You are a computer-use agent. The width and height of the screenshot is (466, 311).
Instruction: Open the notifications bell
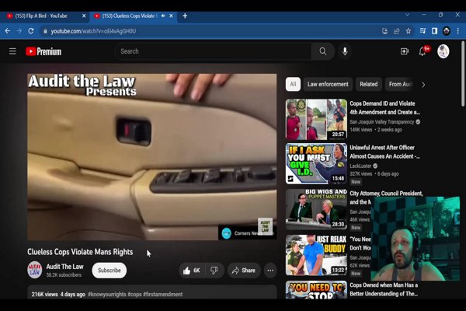423,51
